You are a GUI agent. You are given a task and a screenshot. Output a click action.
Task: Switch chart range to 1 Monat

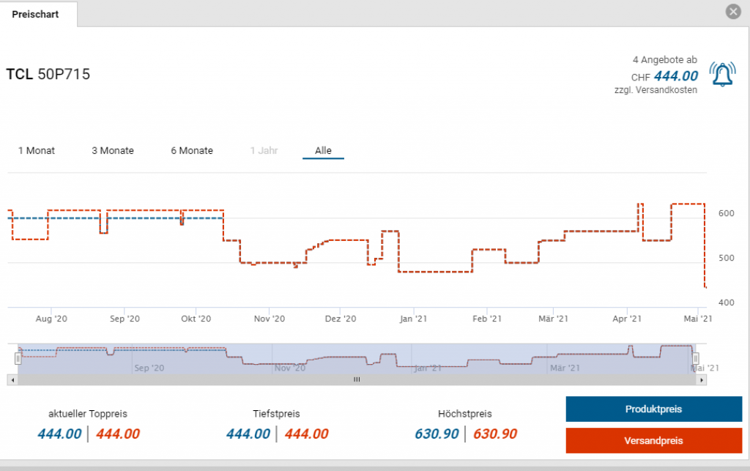37,151
